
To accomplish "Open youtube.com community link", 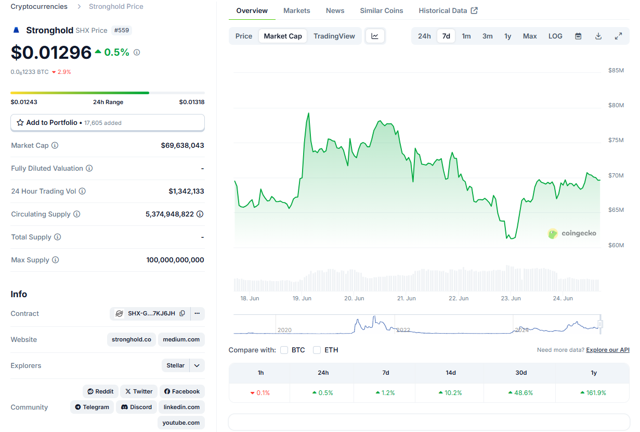I will pyautogui.click(x=181, y=423).
